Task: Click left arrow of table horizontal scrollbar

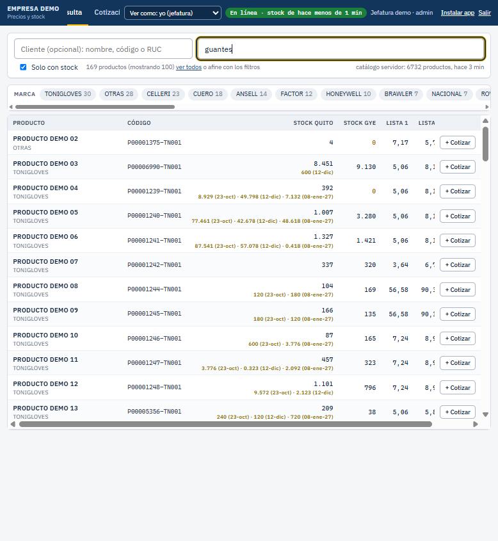Action: tap(13, 424)
